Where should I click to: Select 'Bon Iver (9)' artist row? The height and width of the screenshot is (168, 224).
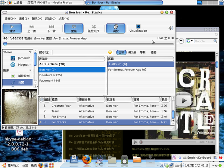point(72,70)
